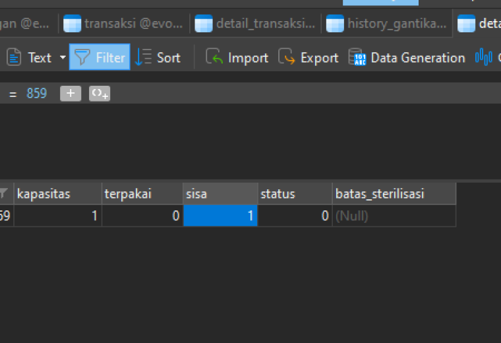Click the Text view document icon
This screenshot has height=343, width=501.
coord(14,57)
